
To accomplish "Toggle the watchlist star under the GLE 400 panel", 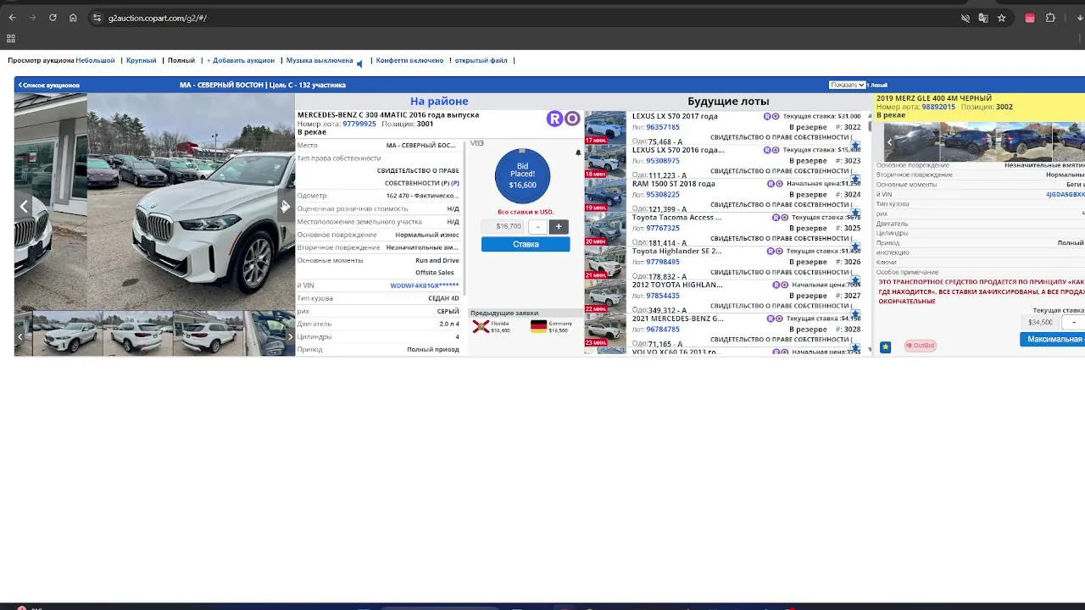I will 885,347.
